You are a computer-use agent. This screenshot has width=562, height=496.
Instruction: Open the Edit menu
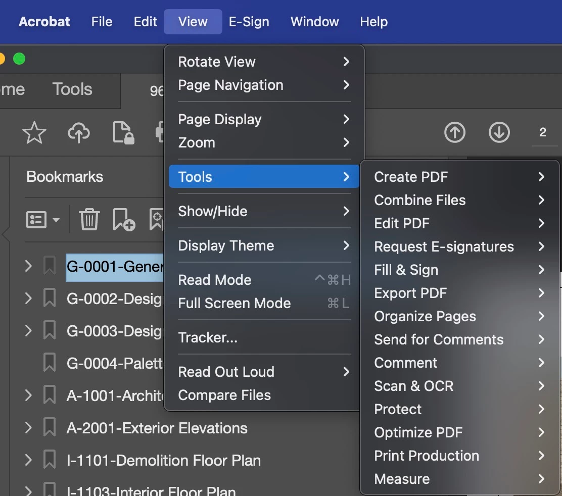point(145,22)
